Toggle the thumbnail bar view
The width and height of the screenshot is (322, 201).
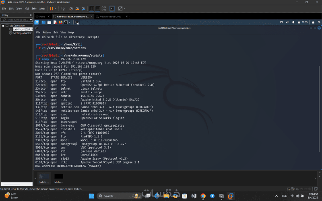point(98,8)
